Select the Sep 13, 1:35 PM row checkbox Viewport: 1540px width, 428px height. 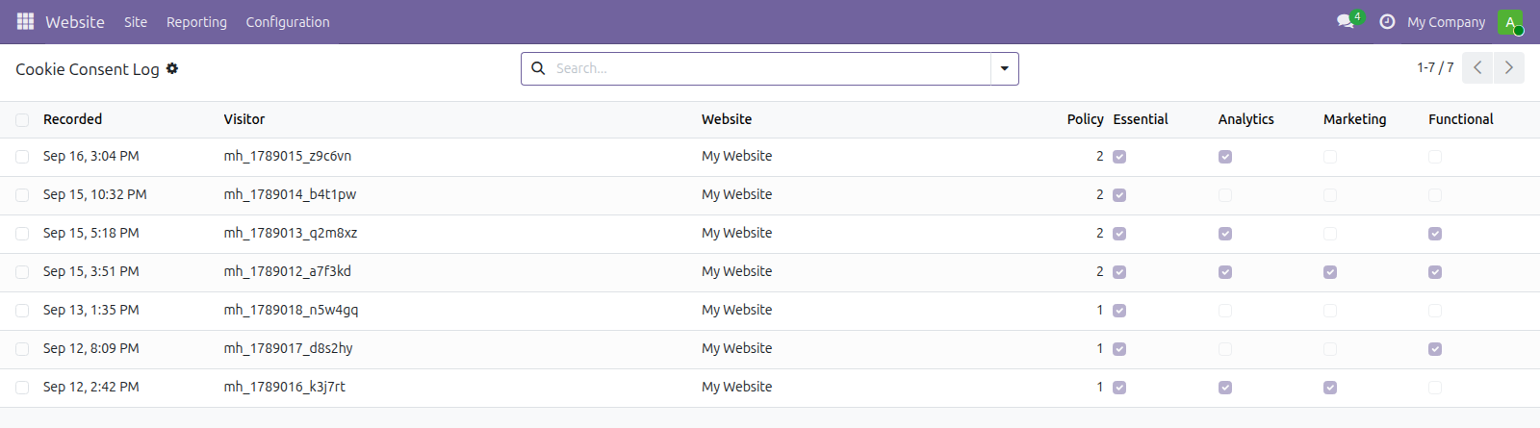[22, 311]
